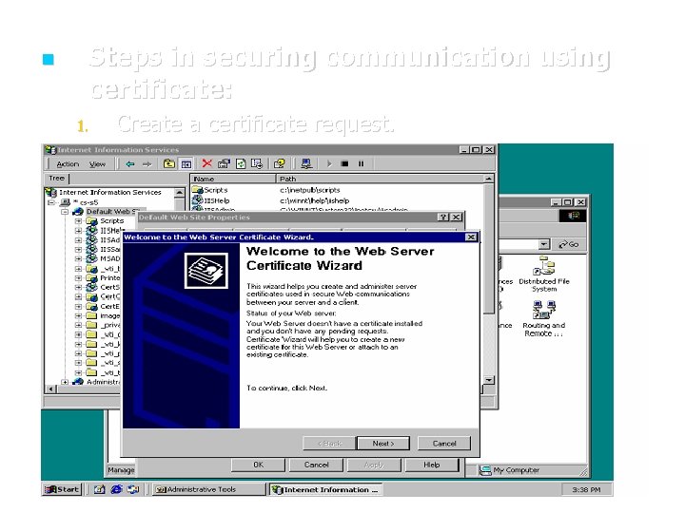This screenshot has height=513, width=685.
Task: Expand the Printe tree node
Action: click(x=78, y=278)
